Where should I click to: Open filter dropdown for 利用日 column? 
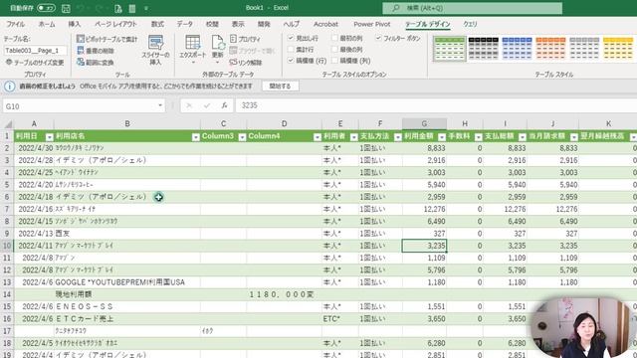click(x=49, y=137)
